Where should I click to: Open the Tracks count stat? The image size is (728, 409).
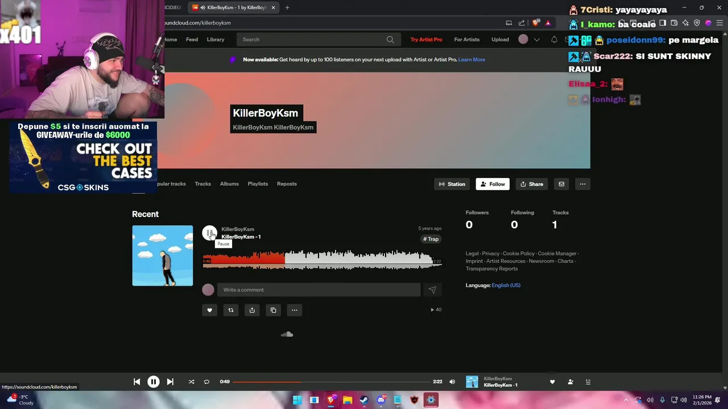(x=560, y=219)
